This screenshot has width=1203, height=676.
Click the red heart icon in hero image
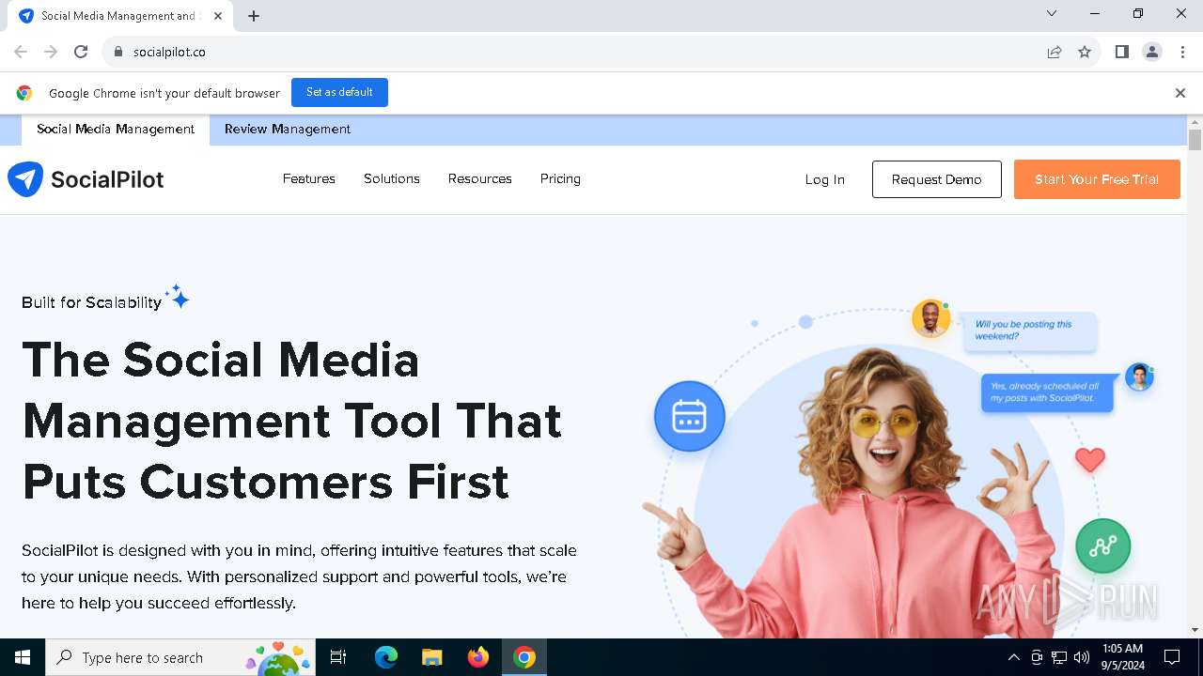pyautogui.click(x=1090, y=460)
